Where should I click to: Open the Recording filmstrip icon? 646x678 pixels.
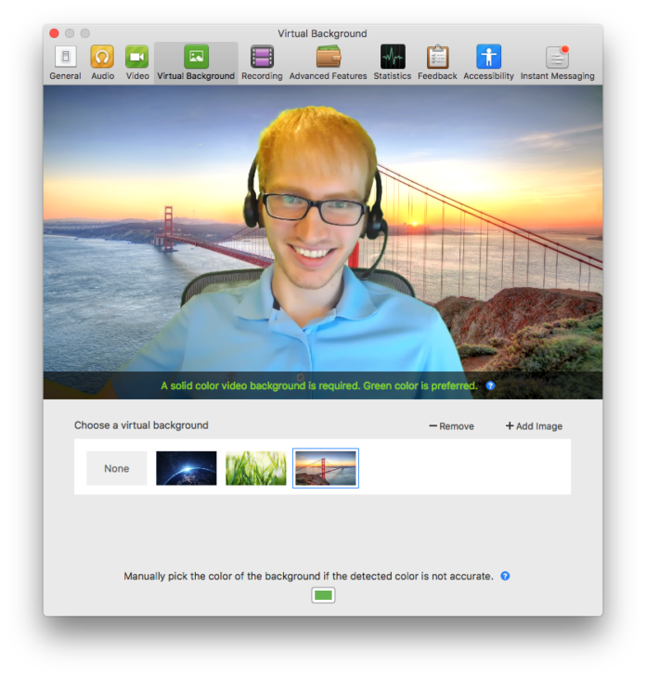(262, 58)
